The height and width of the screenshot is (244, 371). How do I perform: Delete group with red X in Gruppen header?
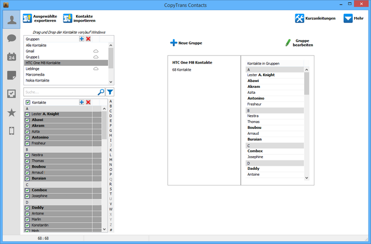(88, 39)
